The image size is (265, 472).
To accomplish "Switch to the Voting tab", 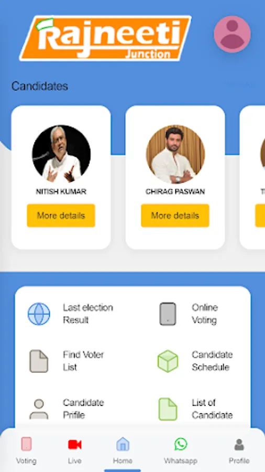I will 26,451.
